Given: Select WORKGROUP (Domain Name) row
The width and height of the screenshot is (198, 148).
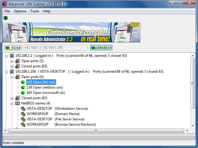Looking at the screenshot, I should pos(53,114).
